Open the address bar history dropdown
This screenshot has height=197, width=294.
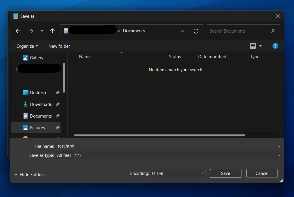coord(182,31)
